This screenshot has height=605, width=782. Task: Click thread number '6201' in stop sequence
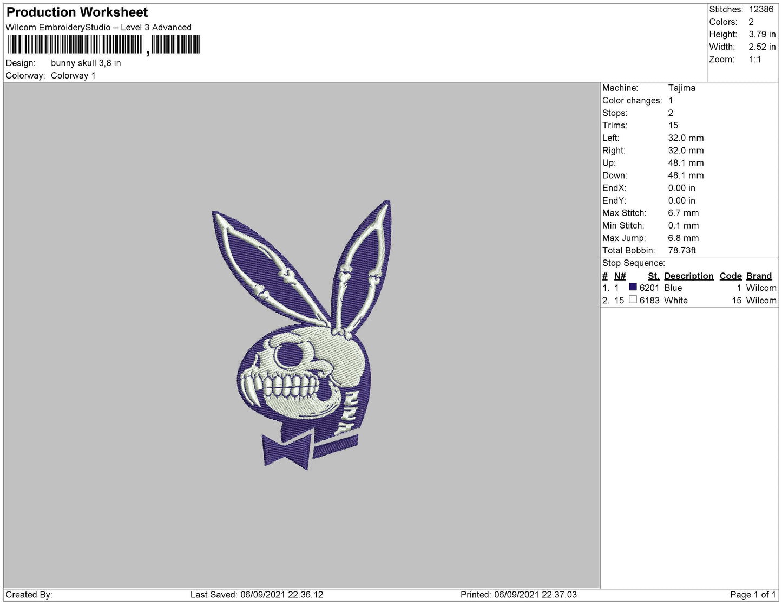649,288
